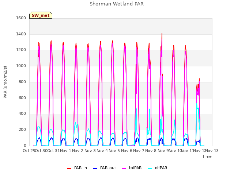Click the cyan difPAR legend swatch

tap(150, 168)
